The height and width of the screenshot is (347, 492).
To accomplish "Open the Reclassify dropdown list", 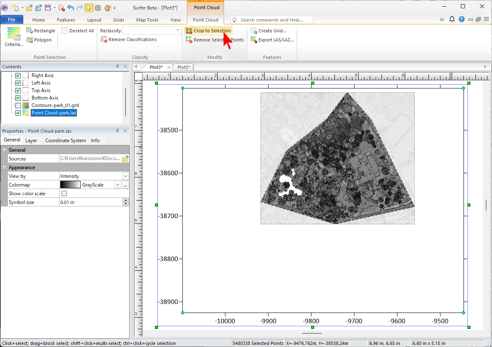I will (x=178, y=31).
